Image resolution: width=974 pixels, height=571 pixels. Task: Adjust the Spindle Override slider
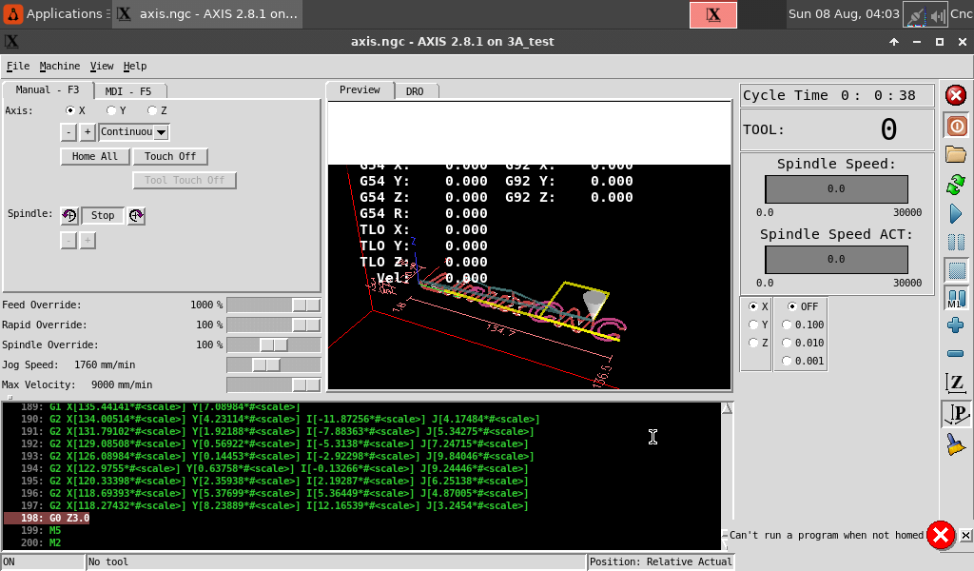(274, 345)
